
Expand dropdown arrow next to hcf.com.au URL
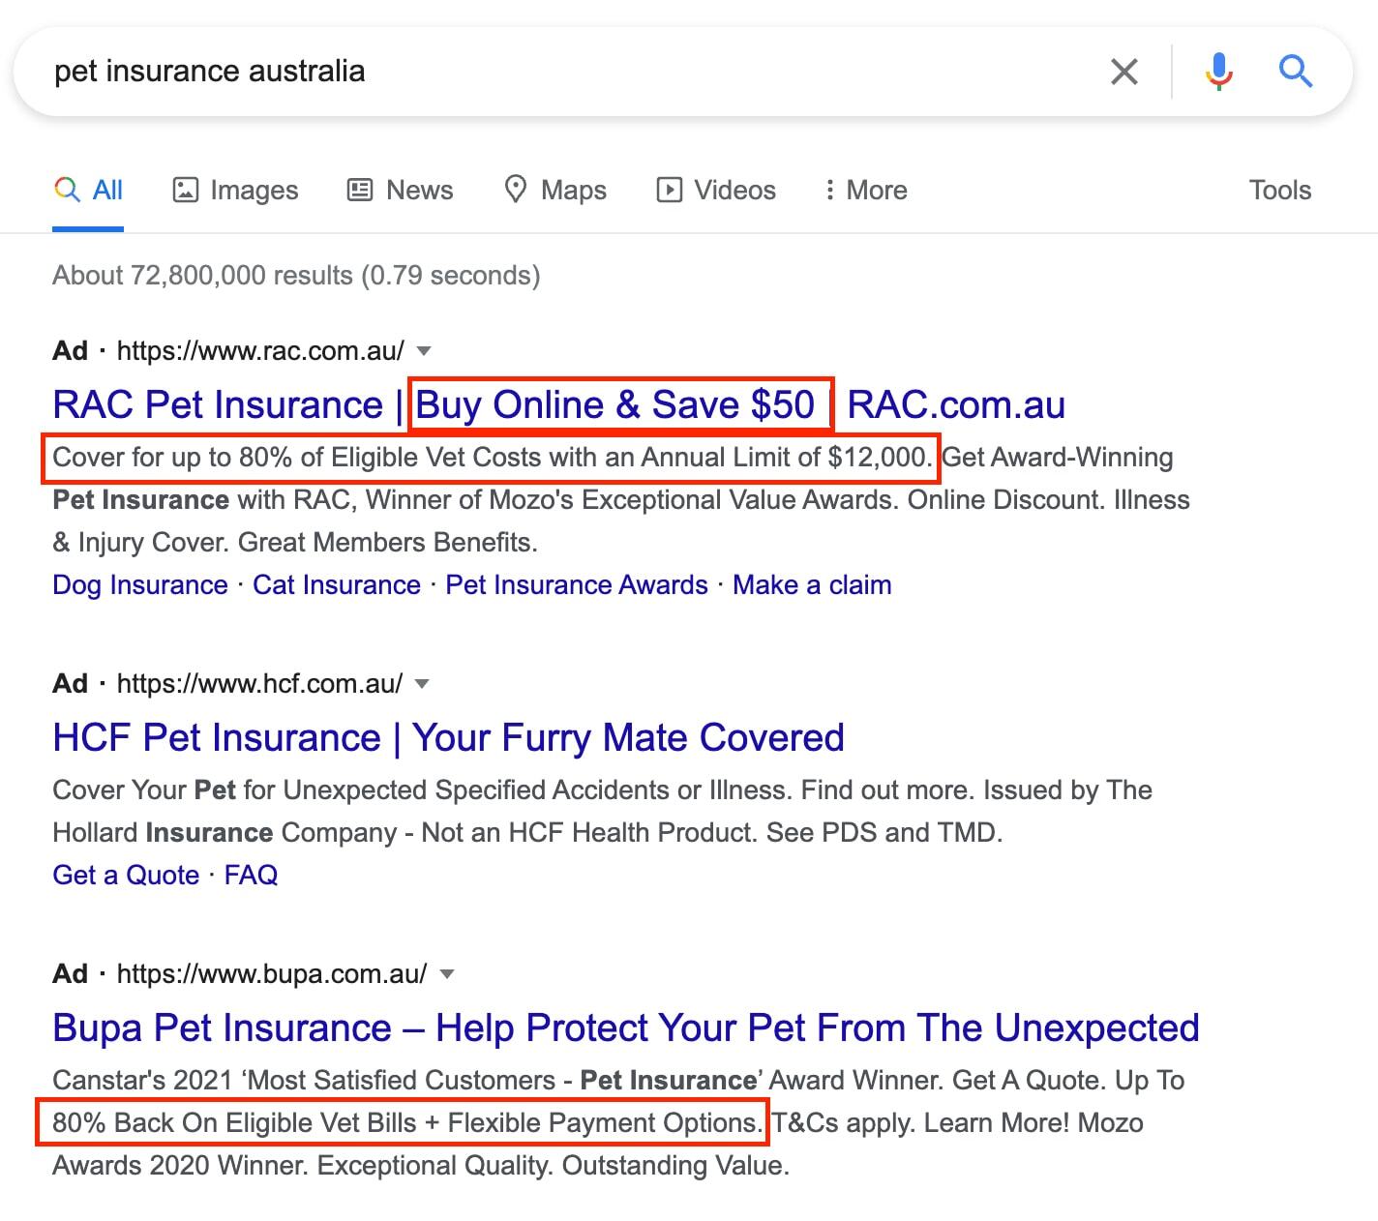click(x=422, y=684)
